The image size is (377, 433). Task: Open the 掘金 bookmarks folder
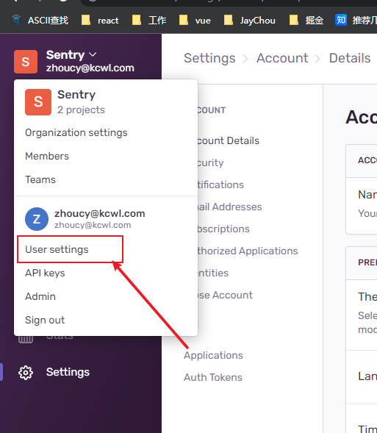306,21
